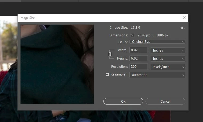The height and width of the screenshot is (122, 203).
Task: Click the Resolution: label
Action: pyautogui.click(x=119, y=67)
